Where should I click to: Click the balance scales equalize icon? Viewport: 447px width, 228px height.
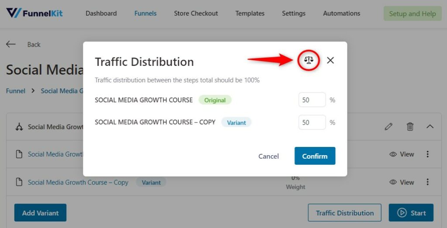coord(309,60)
